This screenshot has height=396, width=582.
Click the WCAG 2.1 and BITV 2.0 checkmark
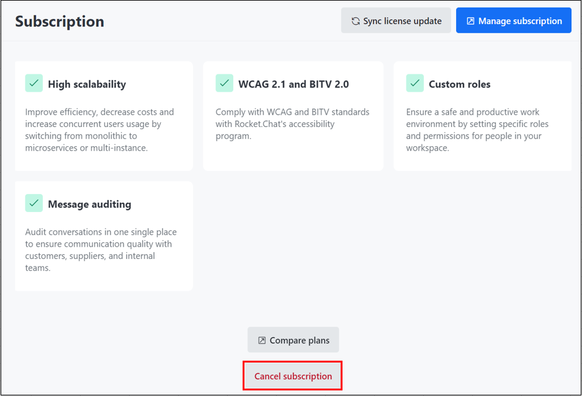[x=225, y=84]
